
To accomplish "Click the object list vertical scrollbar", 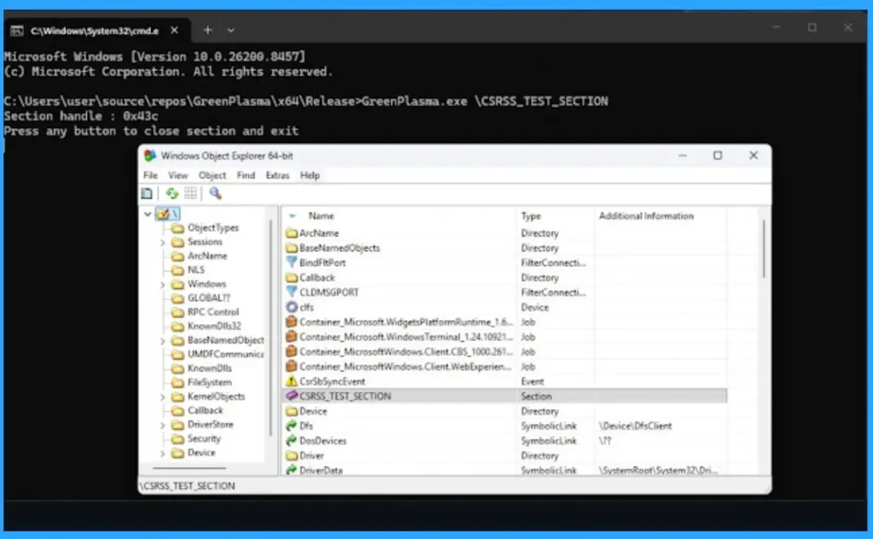I will click(763, 249).
